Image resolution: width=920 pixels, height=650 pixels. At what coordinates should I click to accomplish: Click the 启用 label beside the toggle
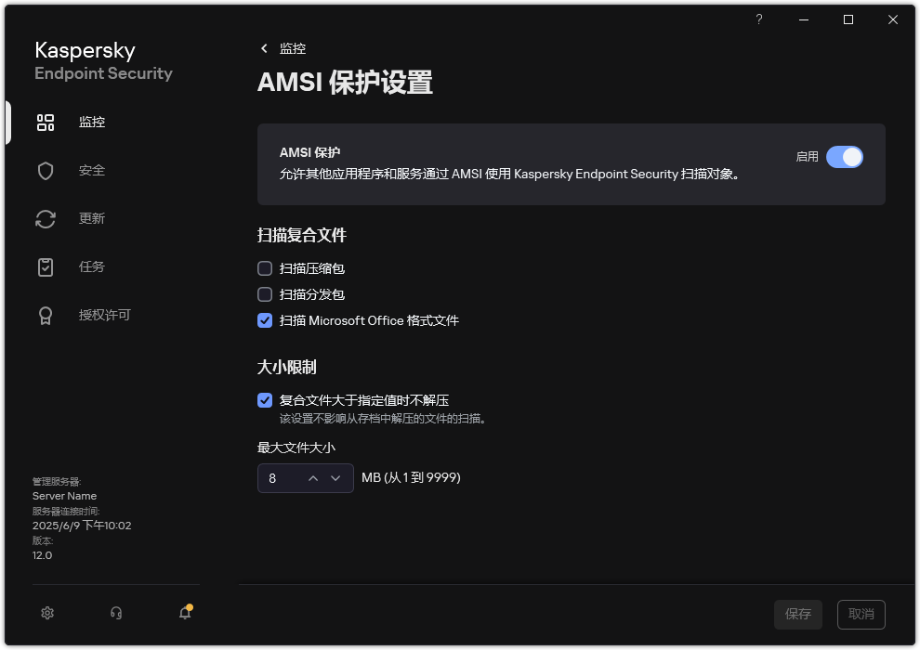coord(807,157)
